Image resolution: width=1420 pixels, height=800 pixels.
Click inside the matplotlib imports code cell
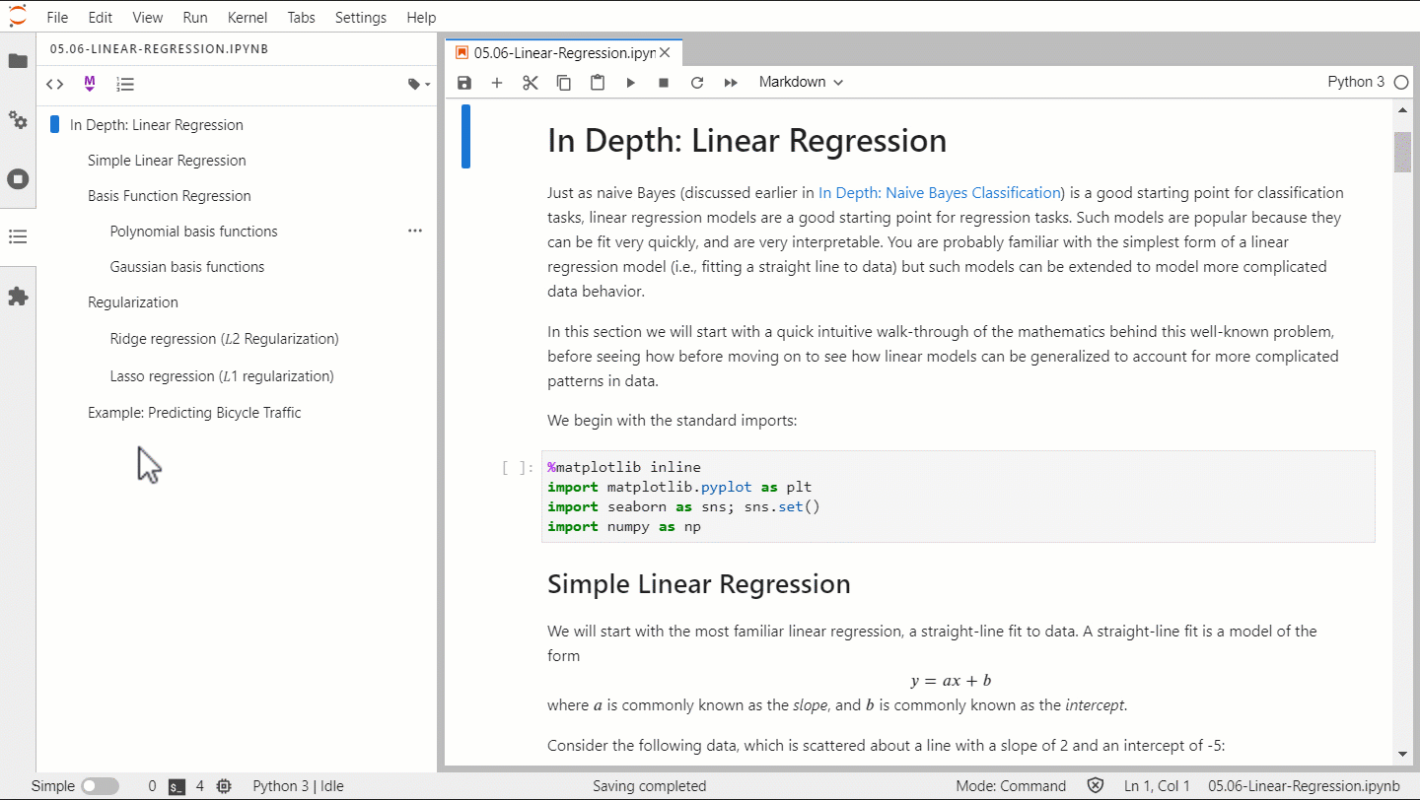point(958,497)
